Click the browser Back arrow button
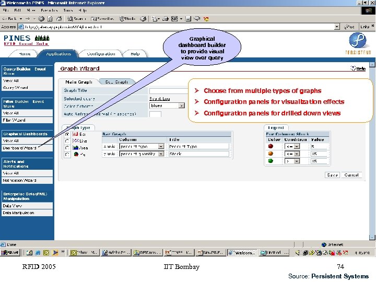This screenshot has width=376, height=282. [x=9, y=19]
